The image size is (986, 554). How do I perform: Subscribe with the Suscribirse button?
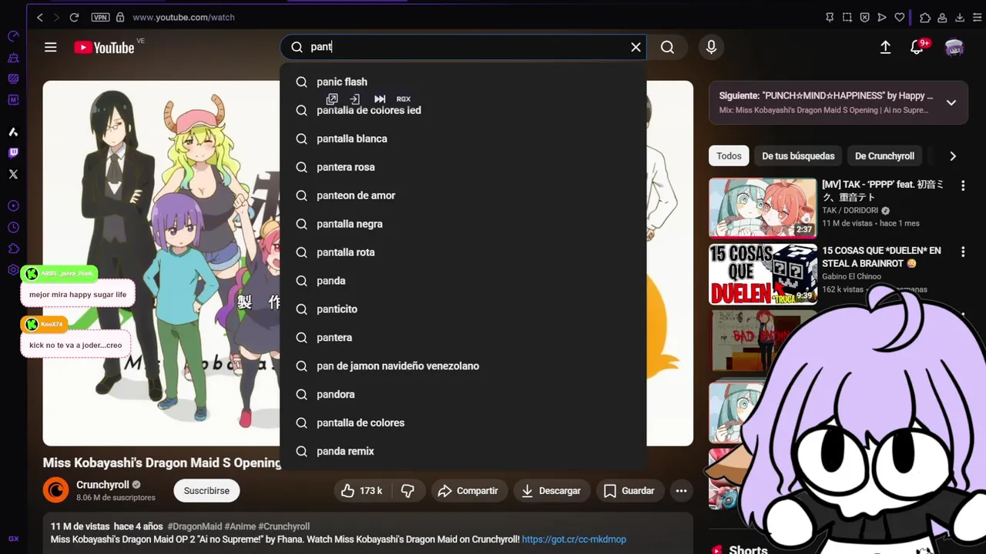(206, 491)
